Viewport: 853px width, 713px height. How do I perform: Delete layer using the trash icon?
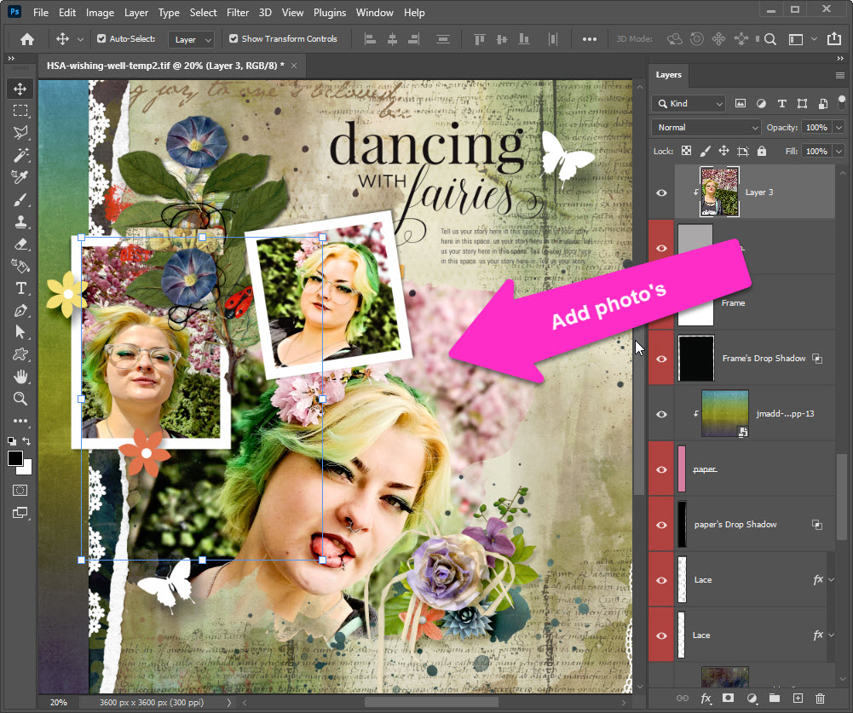[820, 699]
